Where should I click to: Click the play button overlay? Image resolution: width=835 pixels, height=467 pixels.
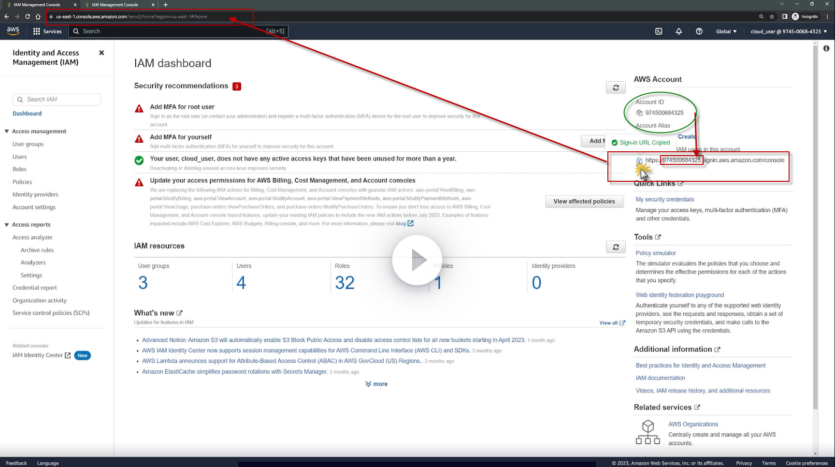[417, 260]
